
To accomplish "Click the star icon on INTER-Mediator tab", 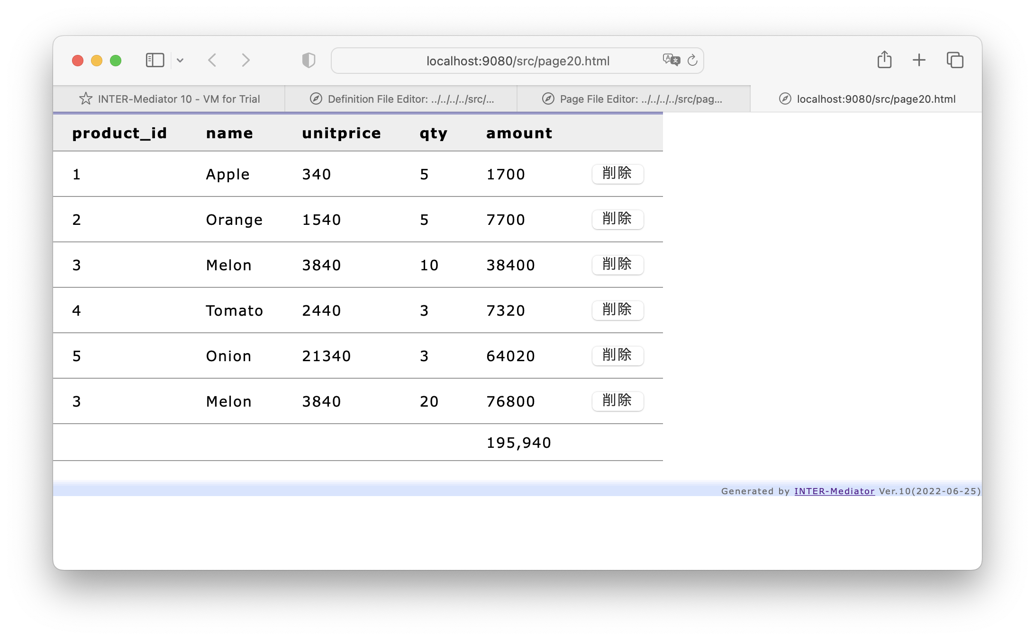I will coord(86,99).
